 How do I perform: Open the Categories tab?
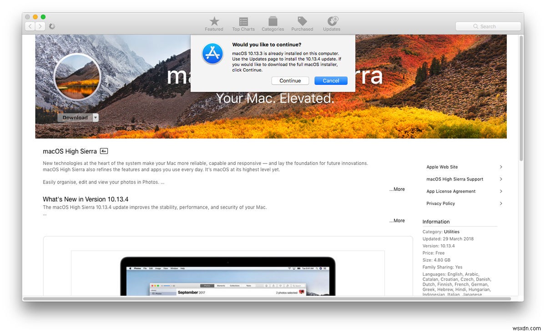(x=273, y=24)
